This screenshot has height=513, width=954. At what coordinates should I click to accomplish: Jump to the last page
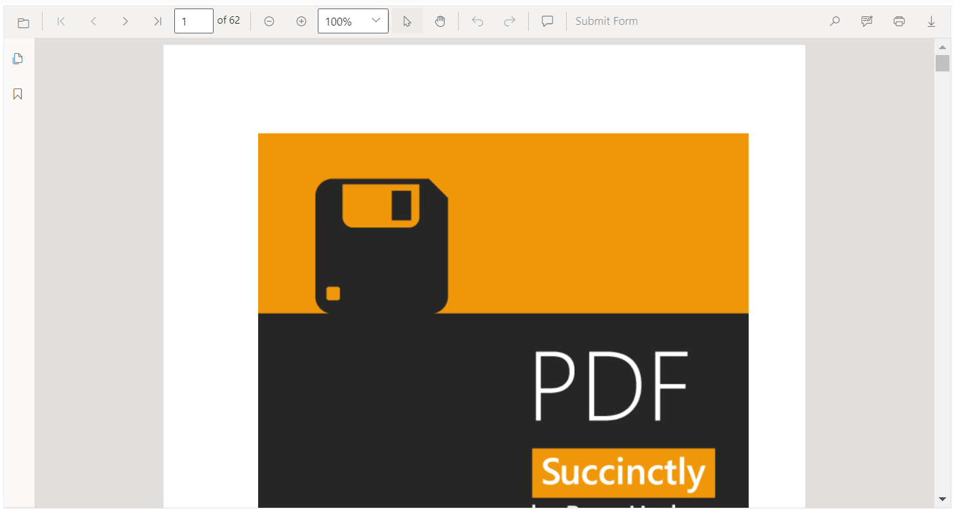[157, 22]
